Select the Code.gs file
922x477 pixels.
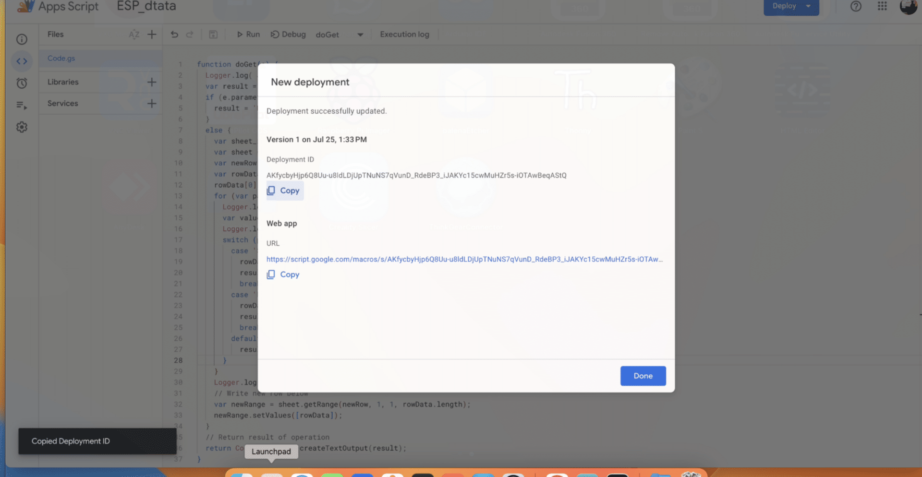(61, 58)
